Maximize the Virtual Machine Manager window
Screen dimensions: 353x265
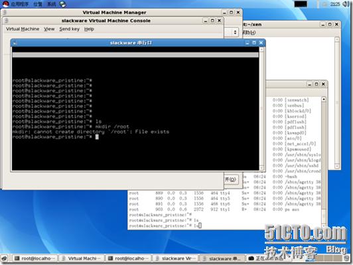(231, 13)
